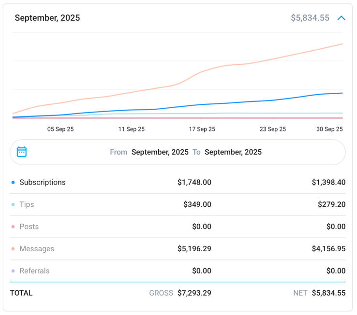Viewport: 357px width, 315px height.
Task: Click the $5,834.55 header total
Action: (x=310, y=18)
